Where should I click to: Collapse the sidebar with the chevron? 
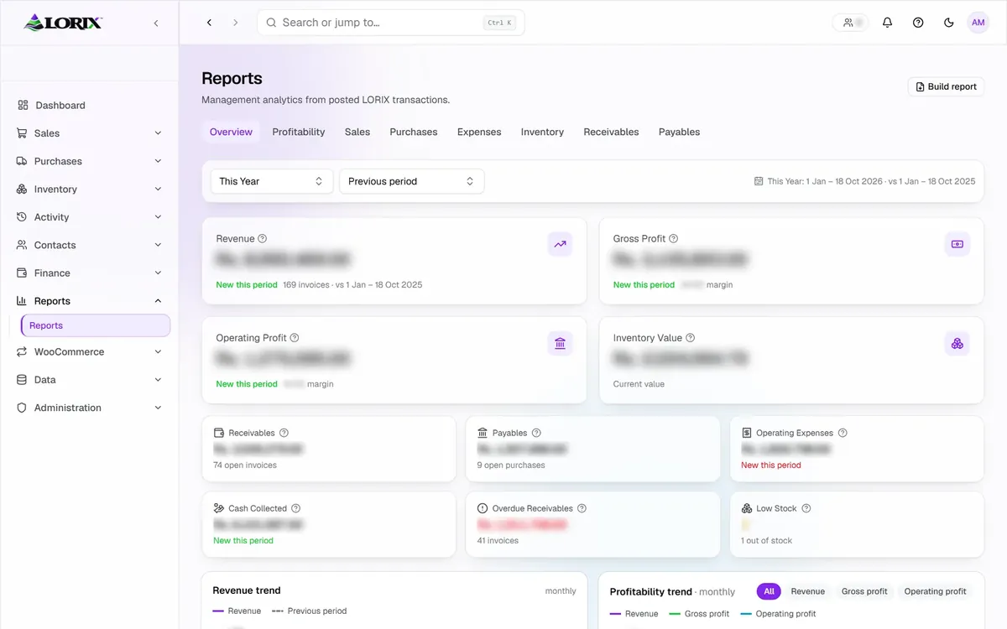[156, 23]
